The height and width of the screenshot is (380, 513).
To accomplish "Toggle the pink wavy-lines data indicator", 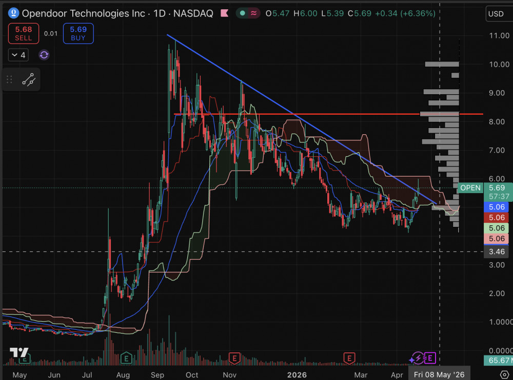I will tap(253, 13).
